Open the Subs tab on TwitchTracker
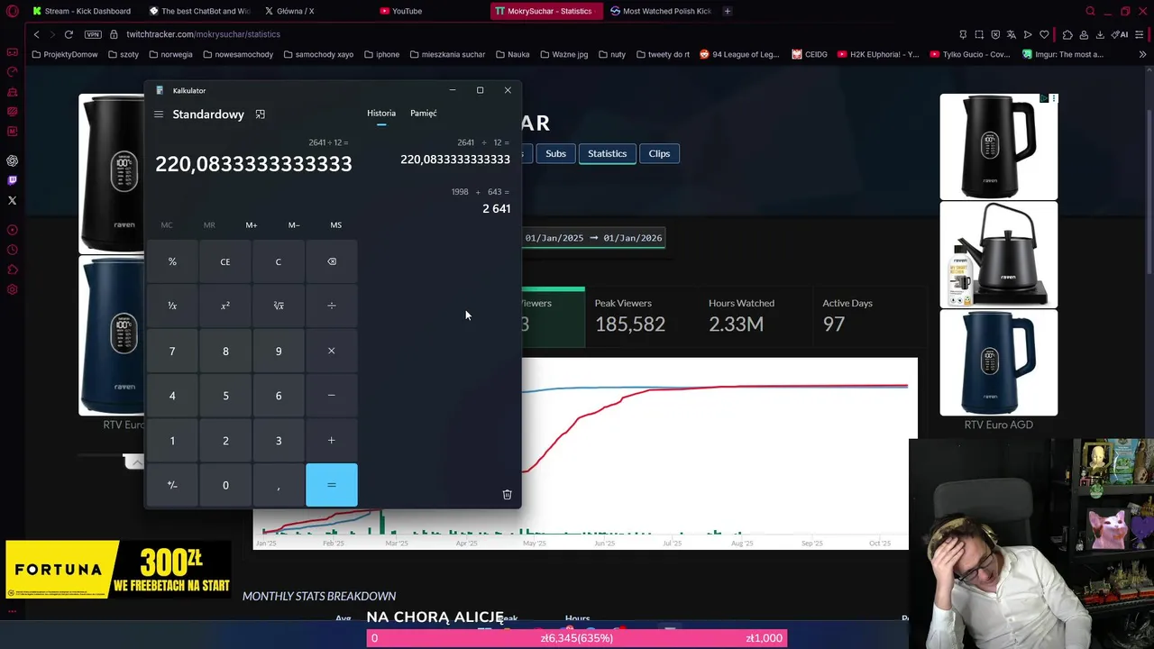The image size is (1154, 649). tap(555, 153)
